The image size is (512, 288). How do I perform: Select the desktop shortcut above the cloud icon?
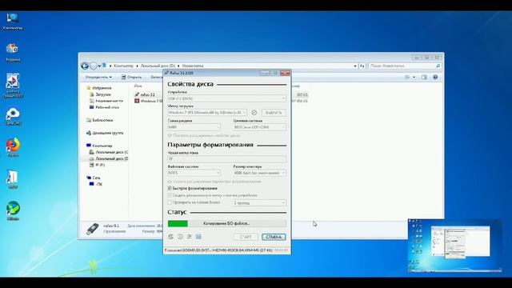click(13, 86)
